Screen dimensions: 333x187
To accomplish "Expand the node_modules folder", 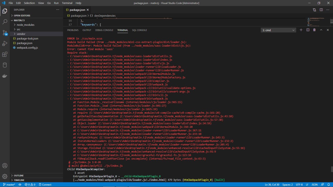I will tap(36, 25).
